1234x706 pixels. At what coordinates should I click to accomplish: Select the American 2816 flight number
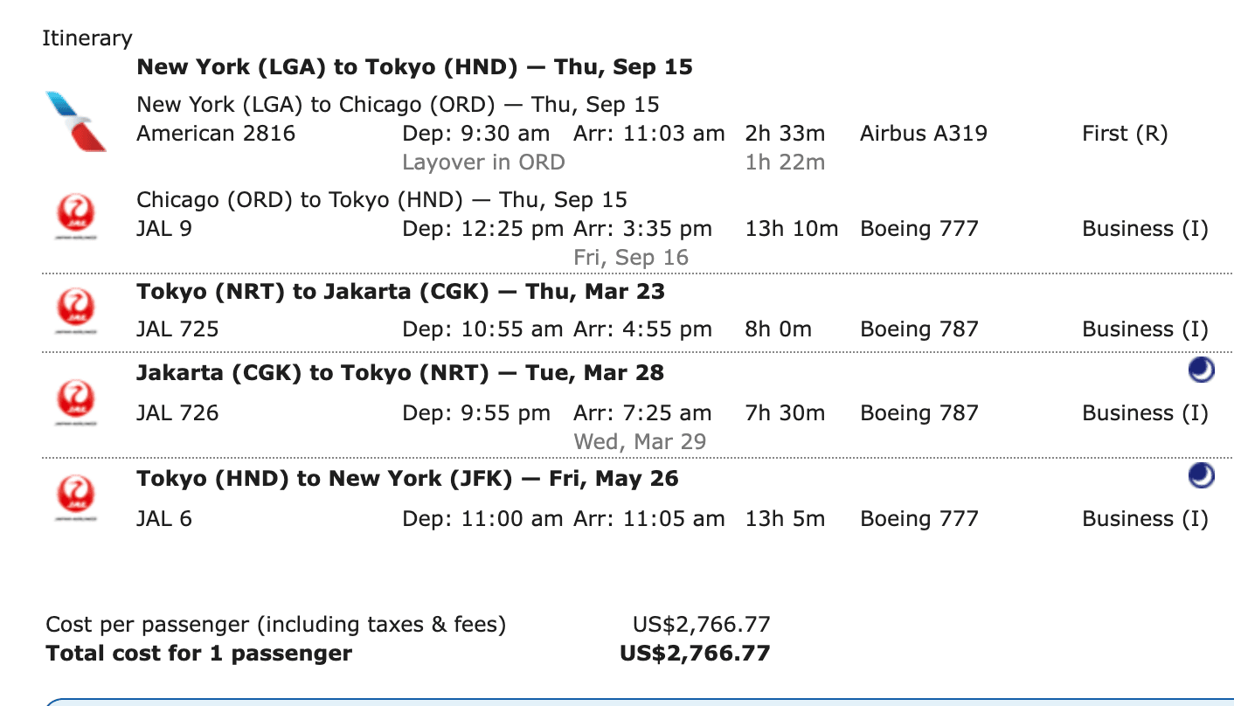click(x=216, y=134)
